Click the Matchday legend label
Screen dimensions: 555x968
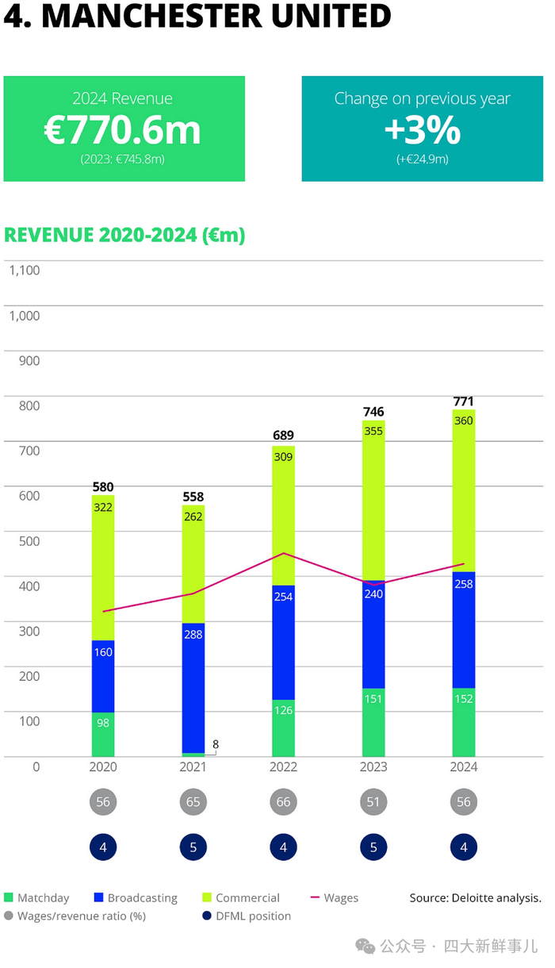pos(44,898)
